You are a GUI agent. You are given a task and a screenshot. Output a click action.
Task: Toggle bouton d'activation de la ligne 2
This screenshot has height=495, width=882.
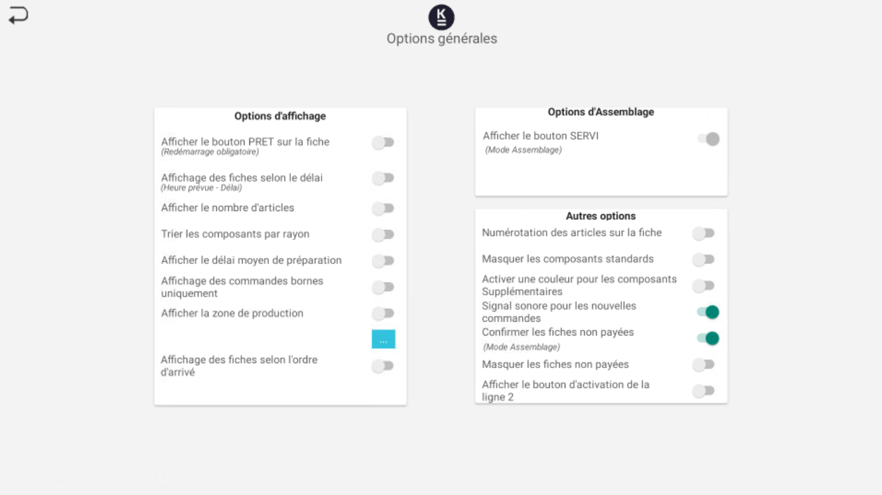703,391
